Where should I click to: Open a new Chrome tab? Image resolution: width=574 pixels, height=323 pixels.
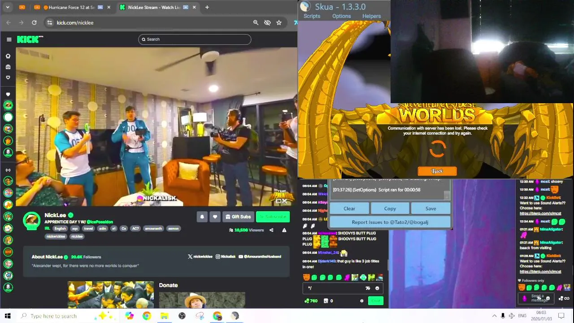(x=207, y=7)
